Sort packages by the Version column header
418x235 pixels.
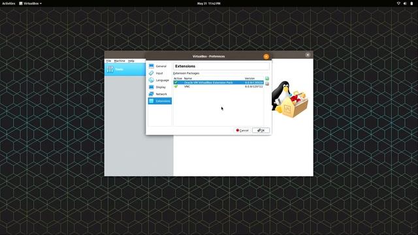[x=249, y=78]
